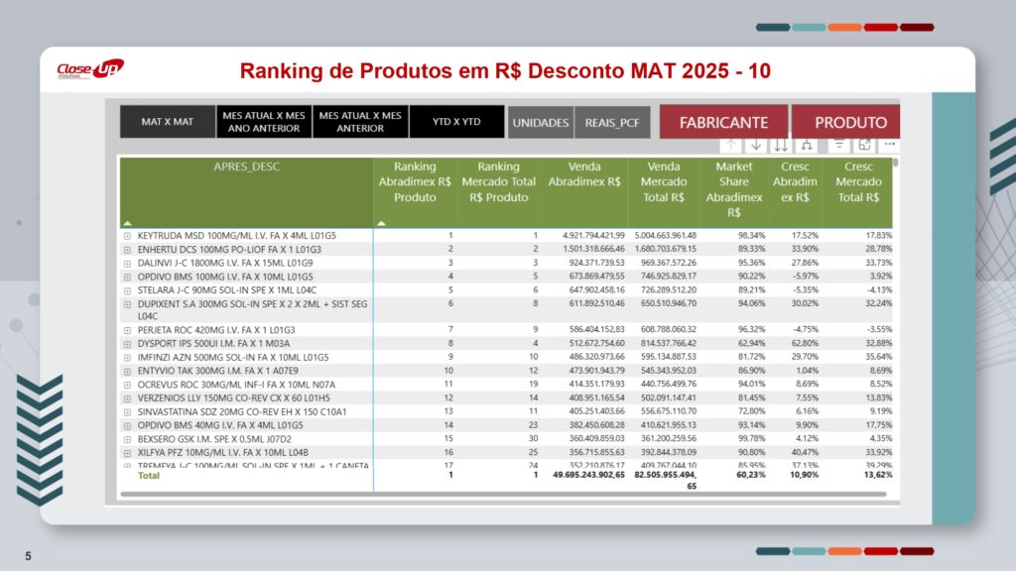Sort by Venda Abradimex R$ column header
This screenshot has height=571, width=1016.
[584, 174]
